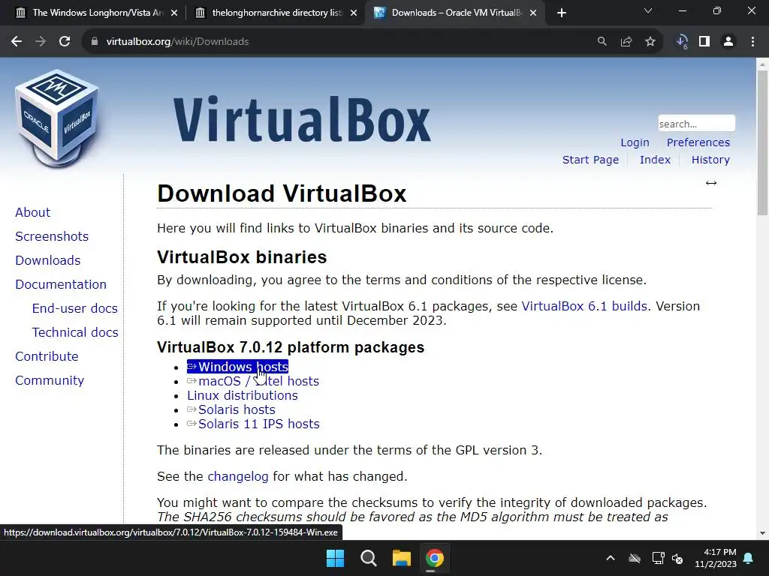
Task: Click the zoom magnifier icon in address bar
Action: pyautogui.click(x=602, y=42)
